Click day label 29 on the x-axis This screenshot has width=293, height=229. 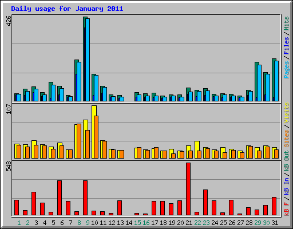pos(258,223)
